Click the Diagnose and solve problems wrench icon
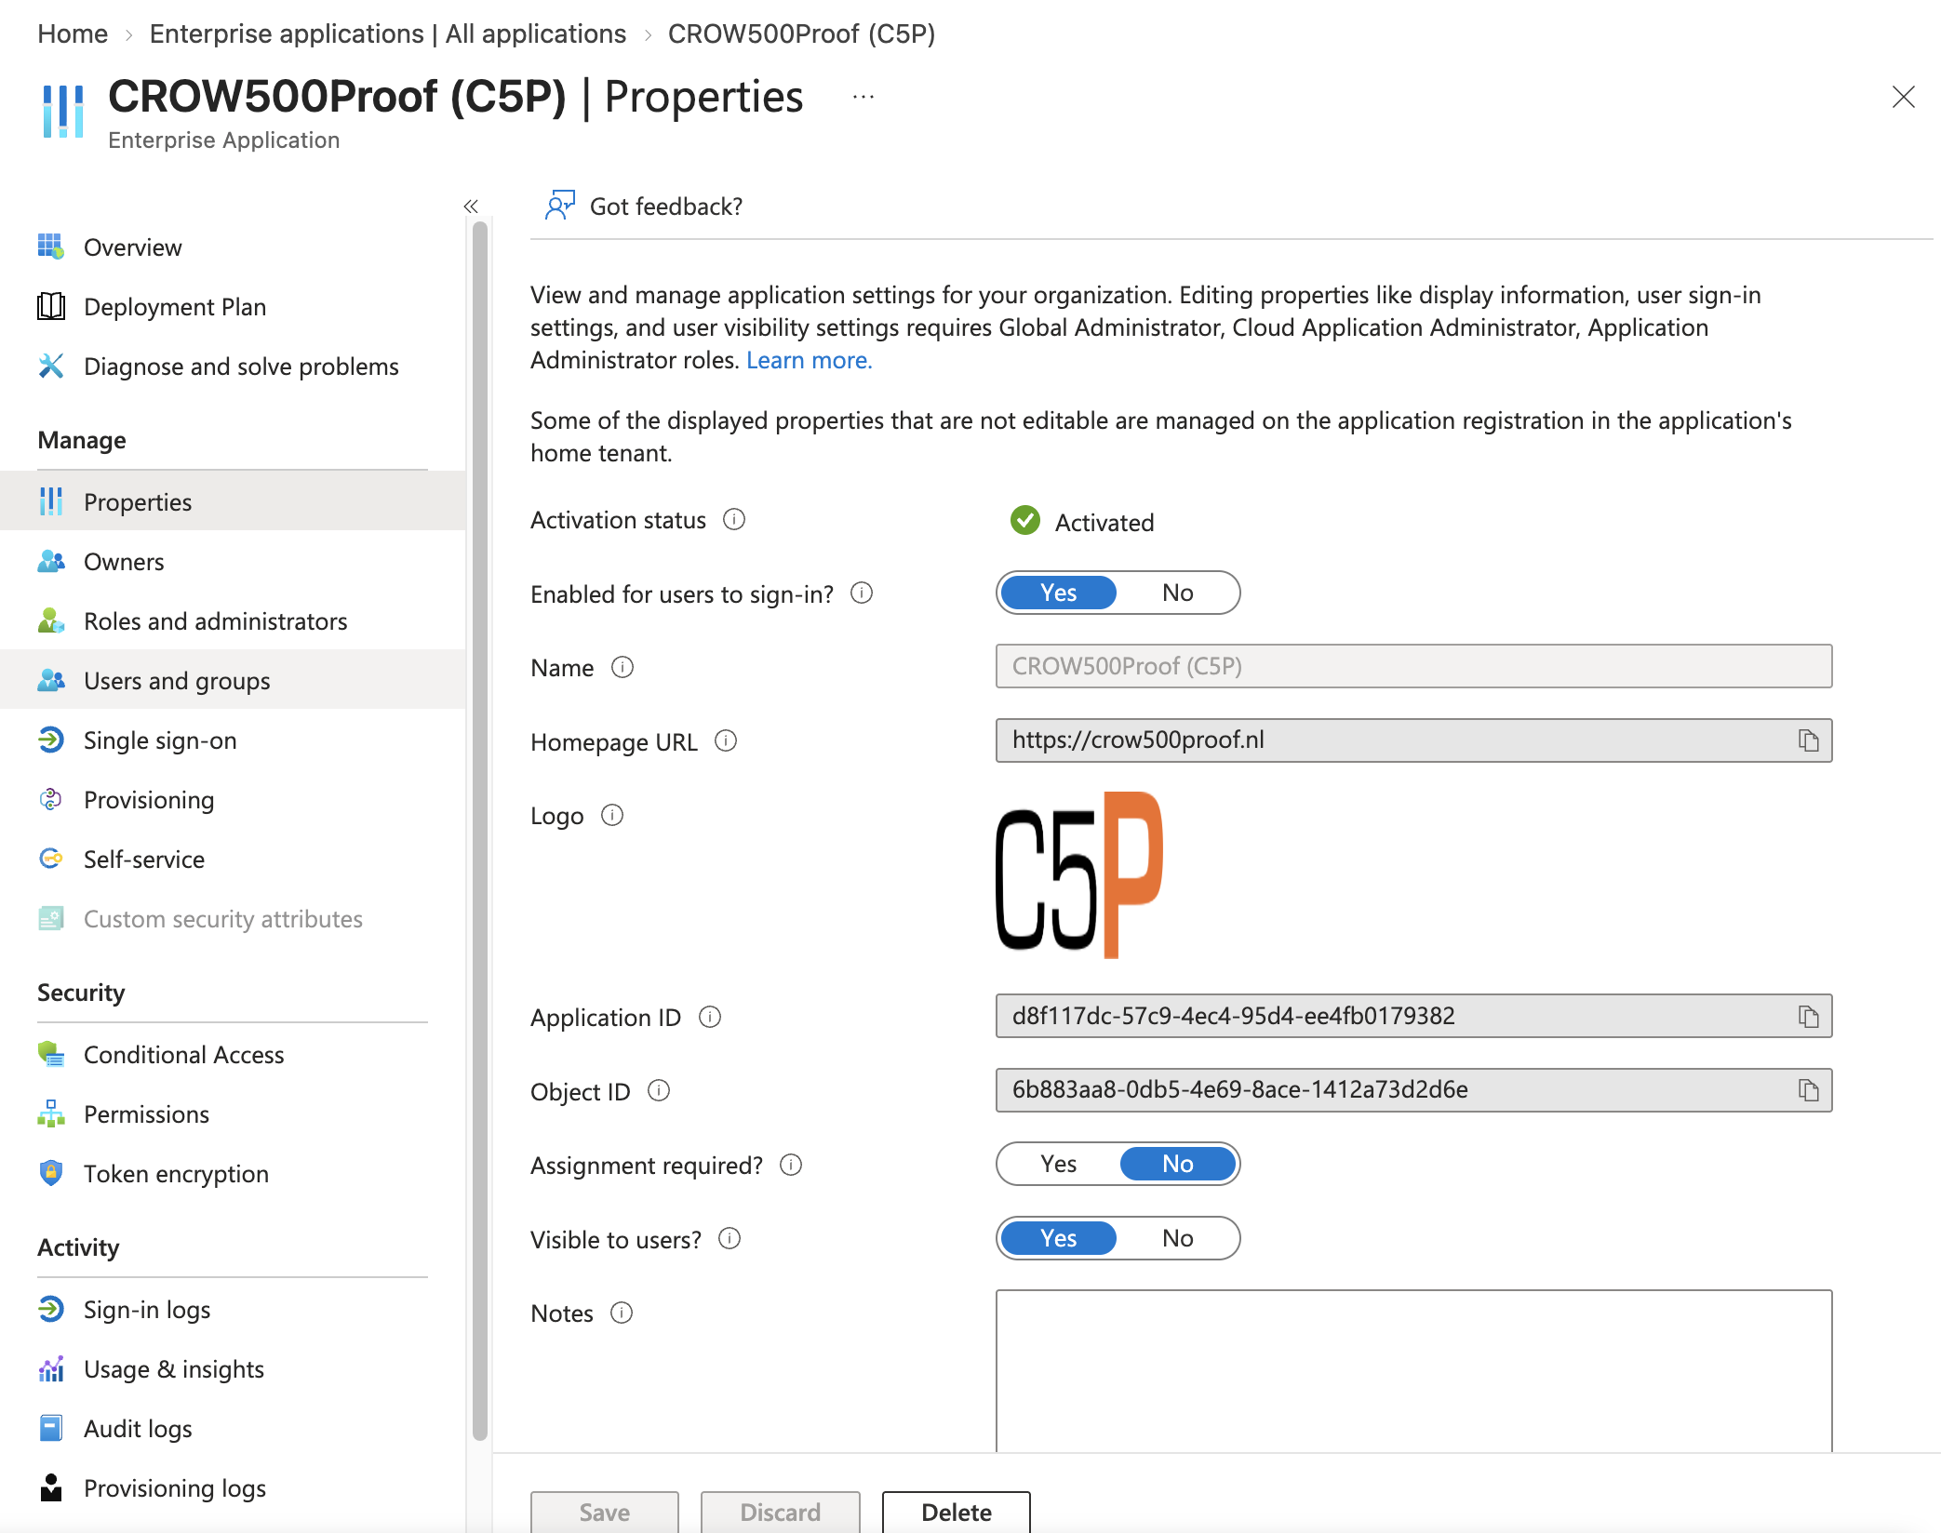Image resolution: width=1941 pixels, height=1533 pixels. coord(51,366)
